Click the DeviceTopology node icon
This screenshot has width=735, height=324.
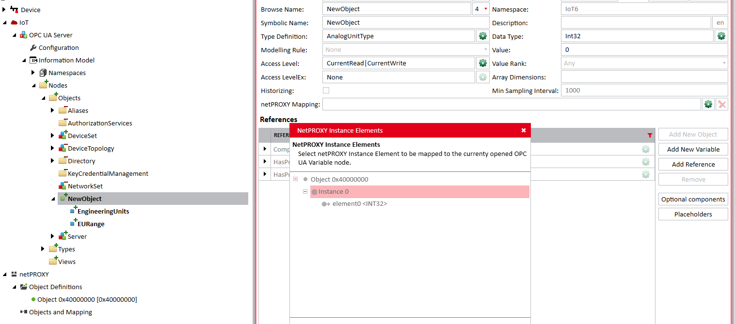63,148
